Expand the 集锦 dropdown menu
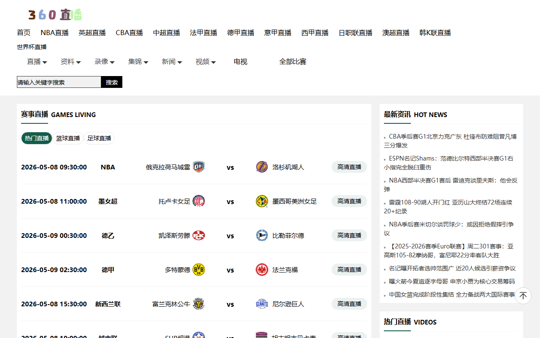The height and width of the screenshot is (338, 540). [138, 62]
